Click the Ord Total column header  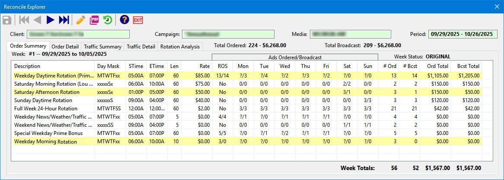(435, 66)
